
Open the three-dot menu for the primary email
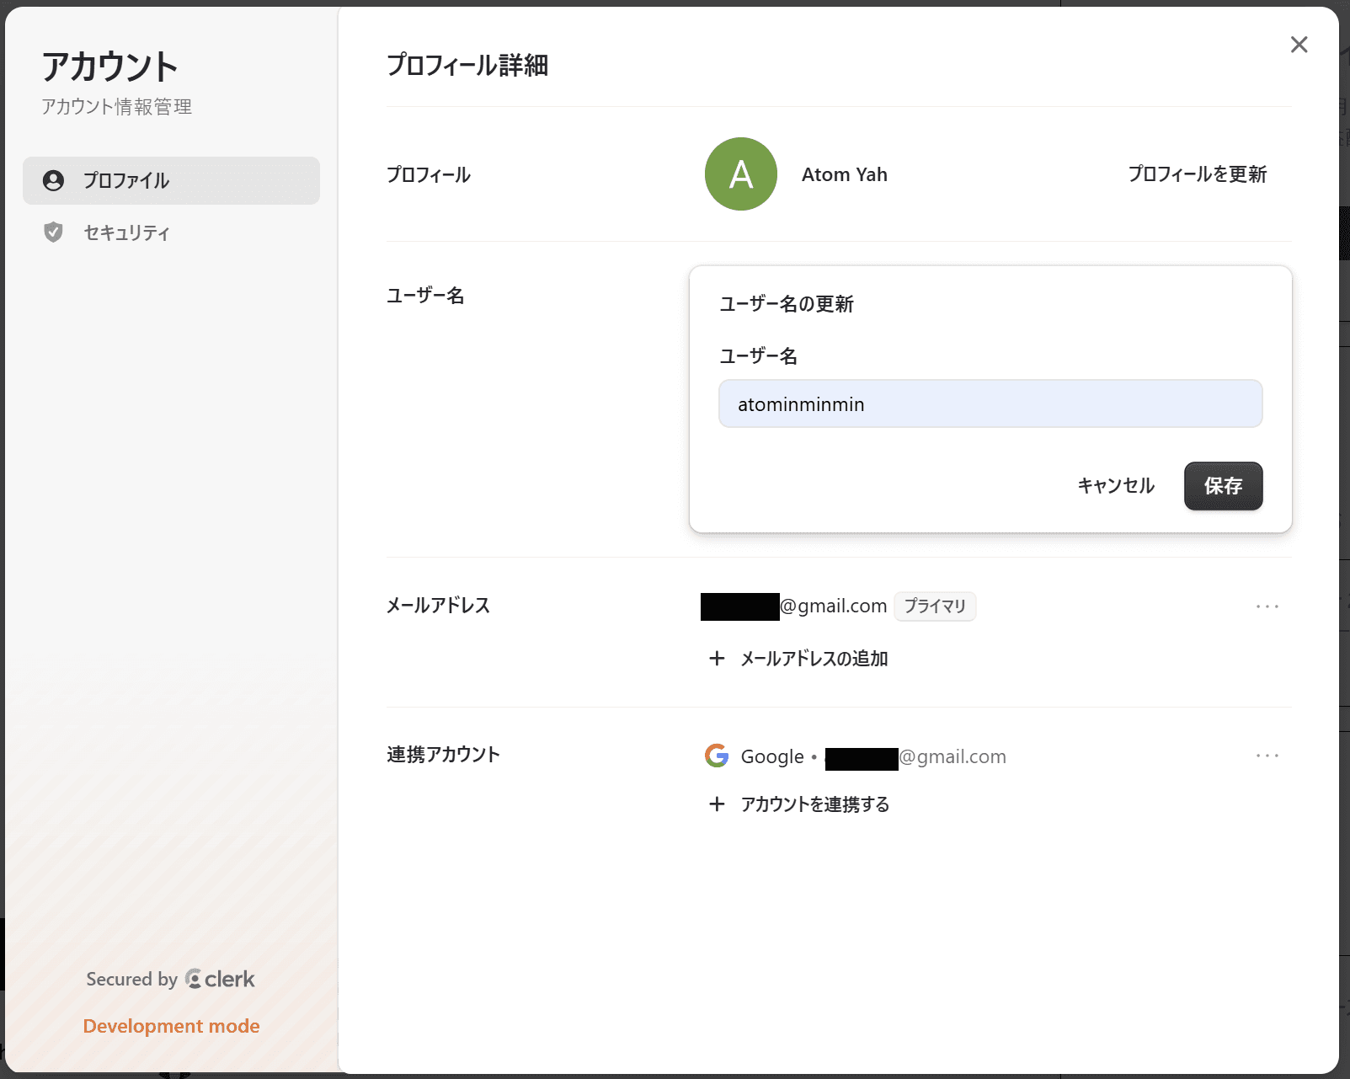(1267, 606)
